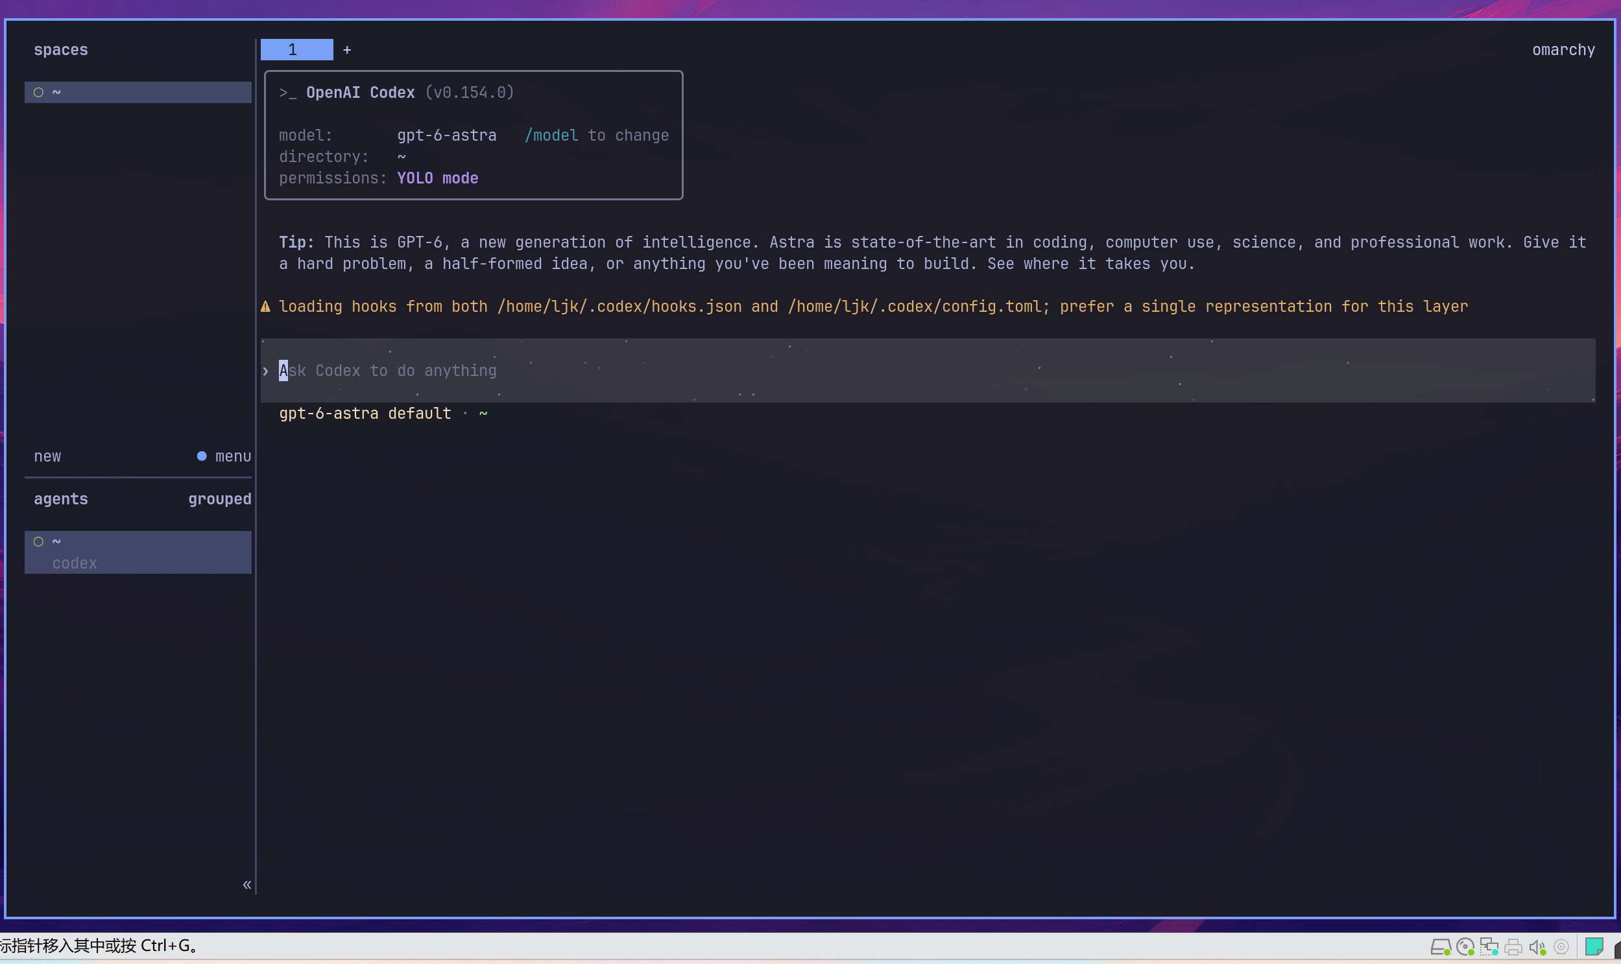Click the blue dot next to menu
This screenshot has height=964, width=1621.
tap(202, 456)
